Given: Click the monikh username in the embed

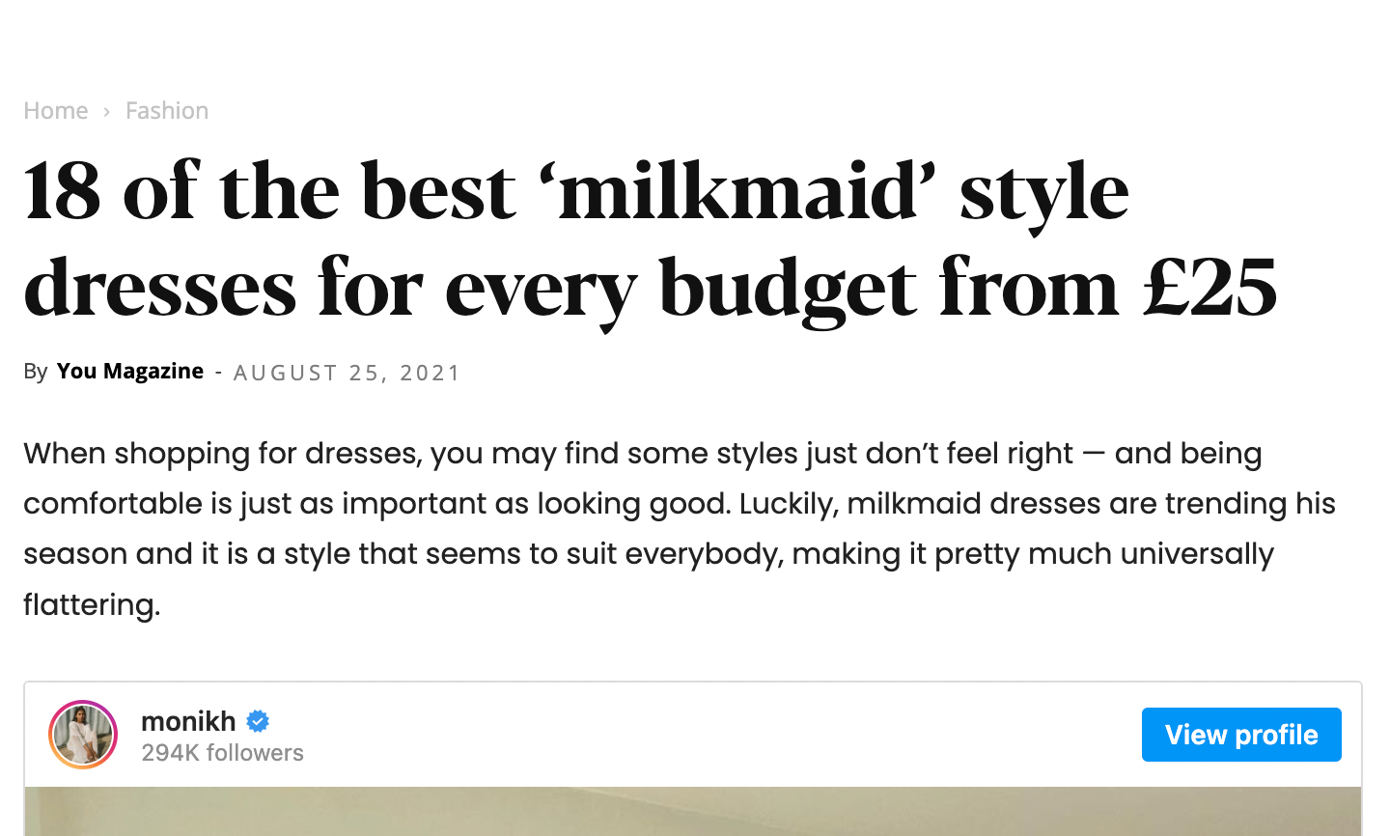Looking at the screenshot, I should [189, 720].
